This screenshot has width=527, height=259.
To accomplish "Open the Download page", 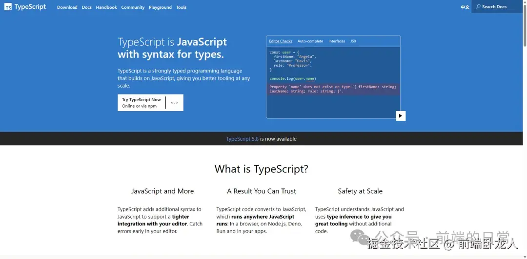I will (67, 7).
